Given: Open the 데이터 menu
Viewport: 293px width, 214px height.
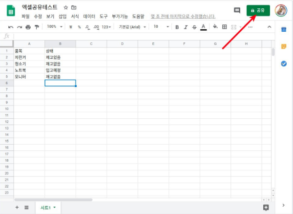Looking at the screenshot, I should [89, 16].
